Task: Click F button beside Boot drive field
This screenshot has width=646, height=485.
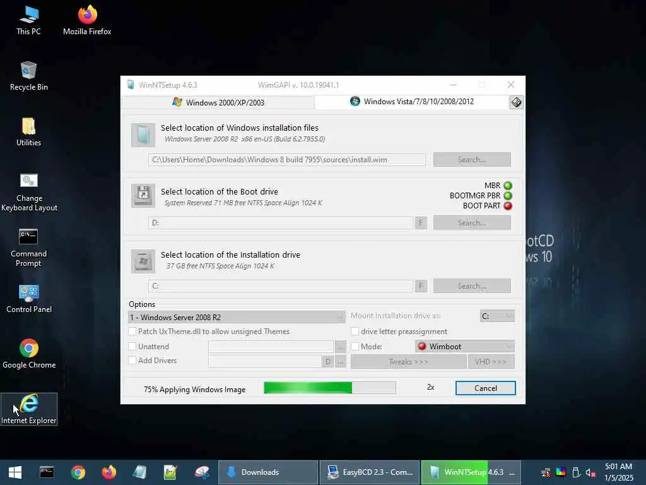Action: tap(421, 223)
